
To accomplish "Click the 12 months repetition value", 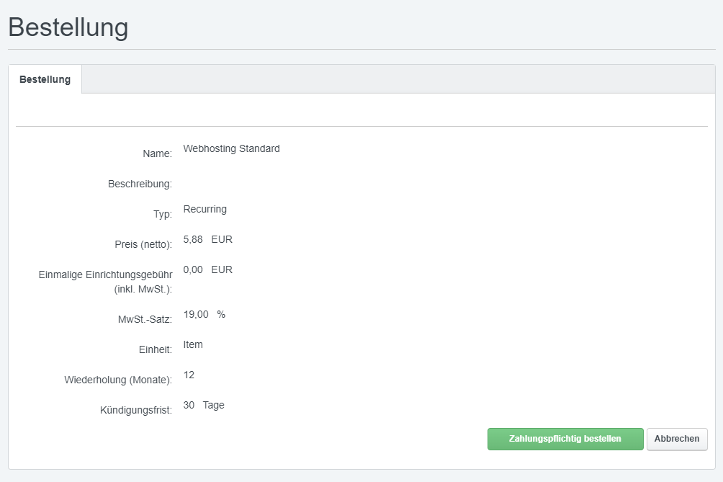I will pyautogui.click(x=189, y=375).
